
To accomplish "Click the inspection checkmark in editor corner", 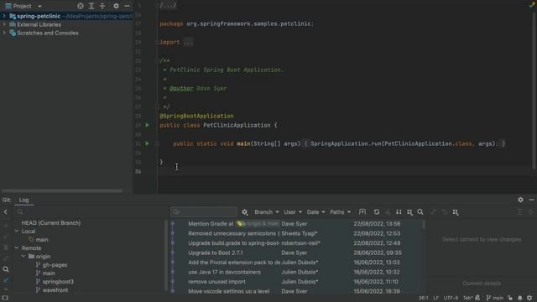I will tap(532, 5).
